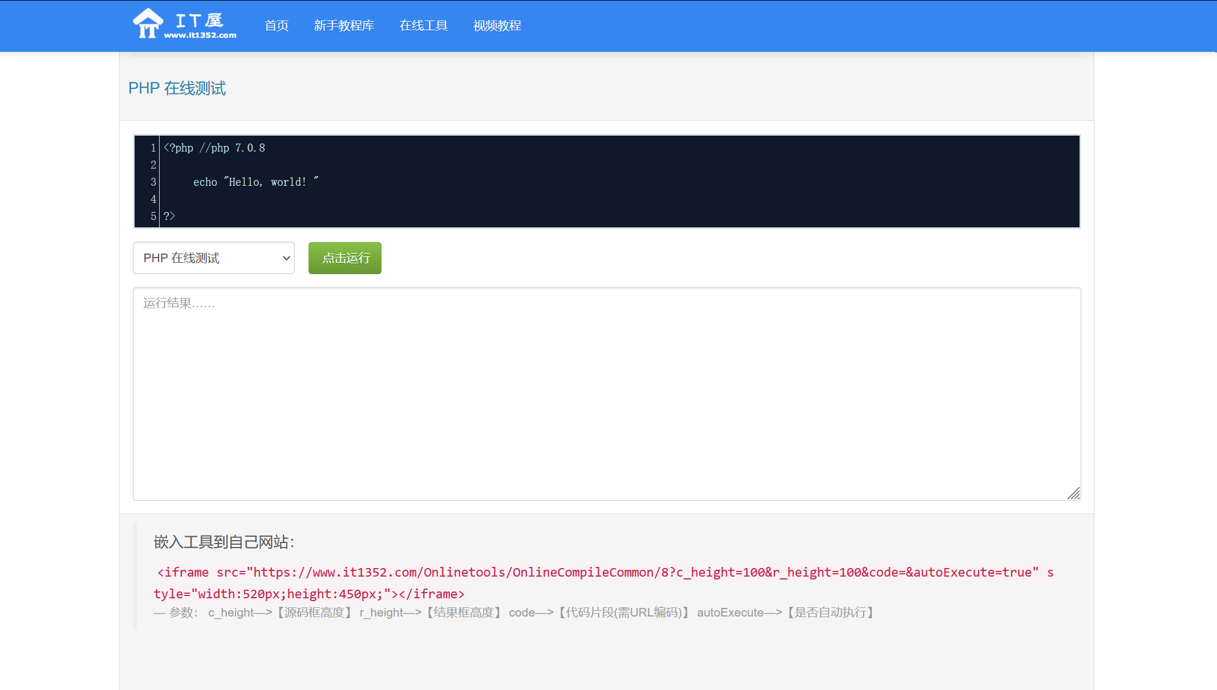Click code editor line 1 with <?php

pos(214,148)
